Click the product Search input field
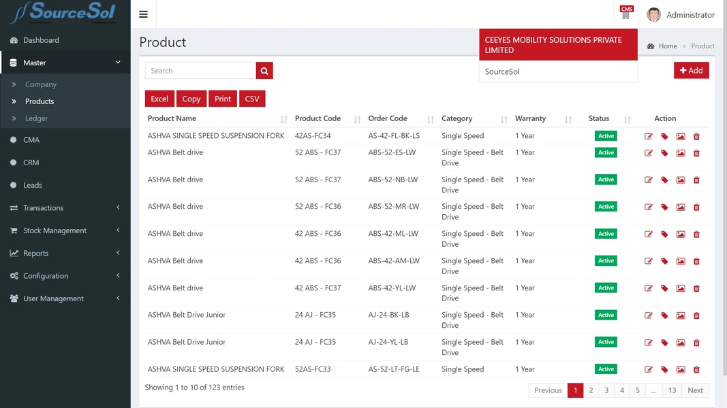 point(200,71)
